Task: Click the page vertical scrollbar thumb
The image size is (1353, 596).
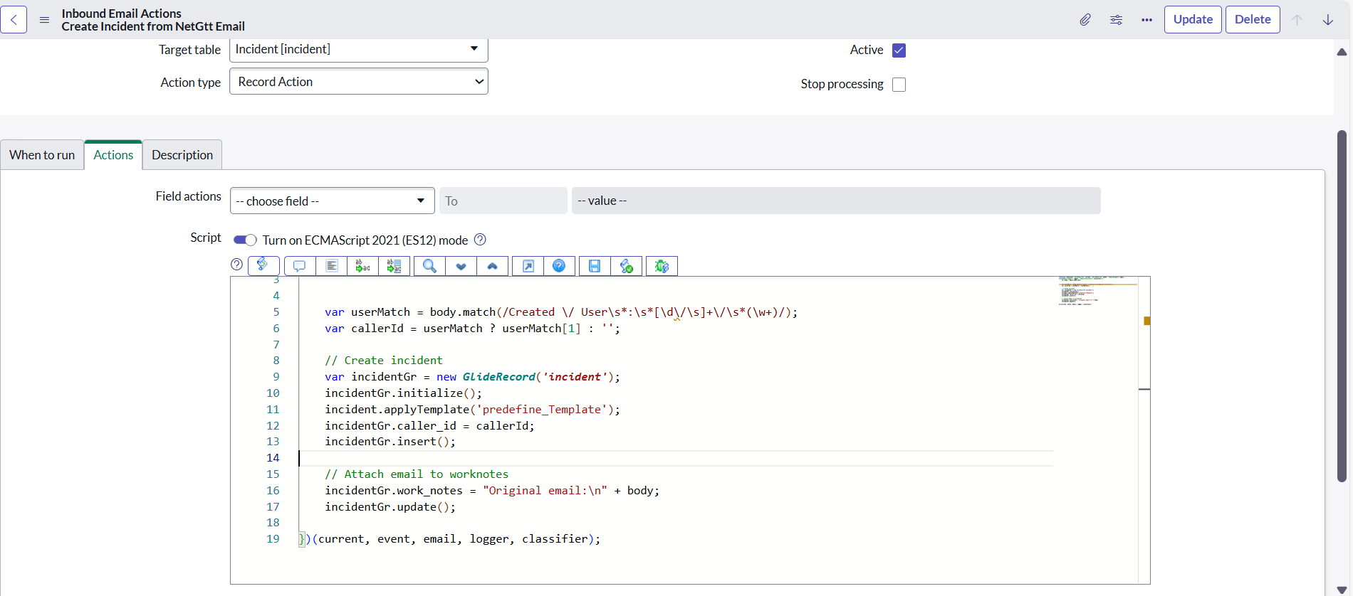Action: [1342, 306]
